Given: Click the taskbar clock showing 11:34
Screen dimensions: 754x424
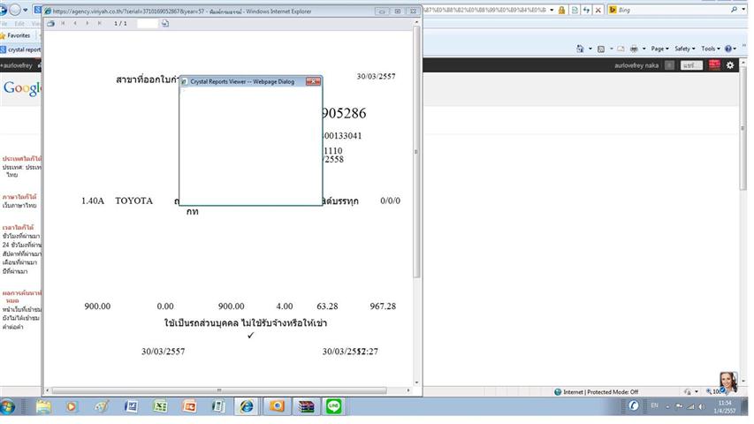Looking at the screenshot, I should [x=725, y=406].
